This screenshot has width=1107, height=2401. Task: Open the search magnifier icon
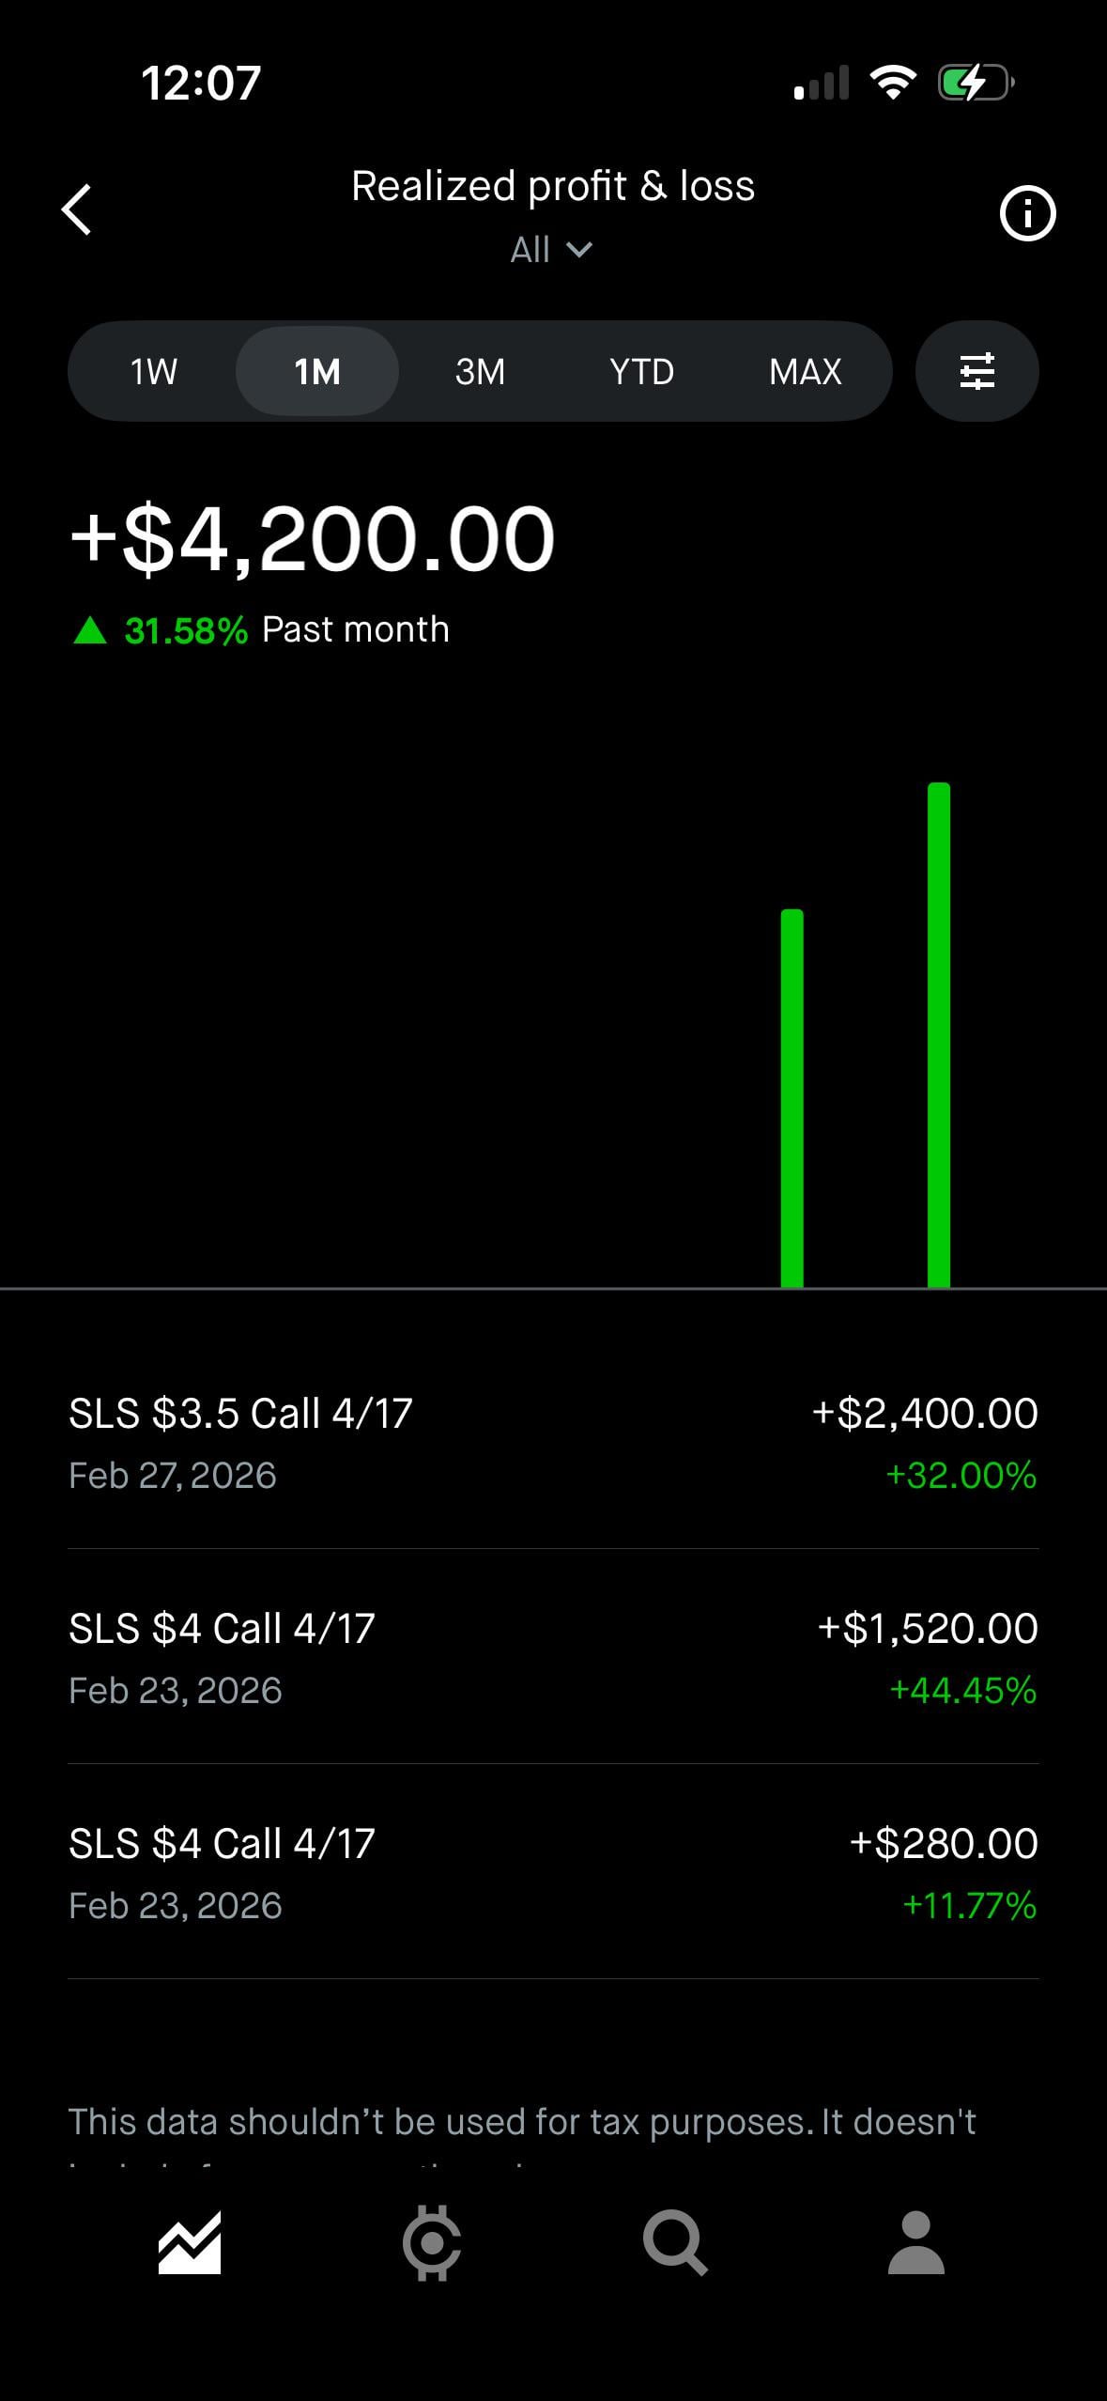coord(674,2243)
